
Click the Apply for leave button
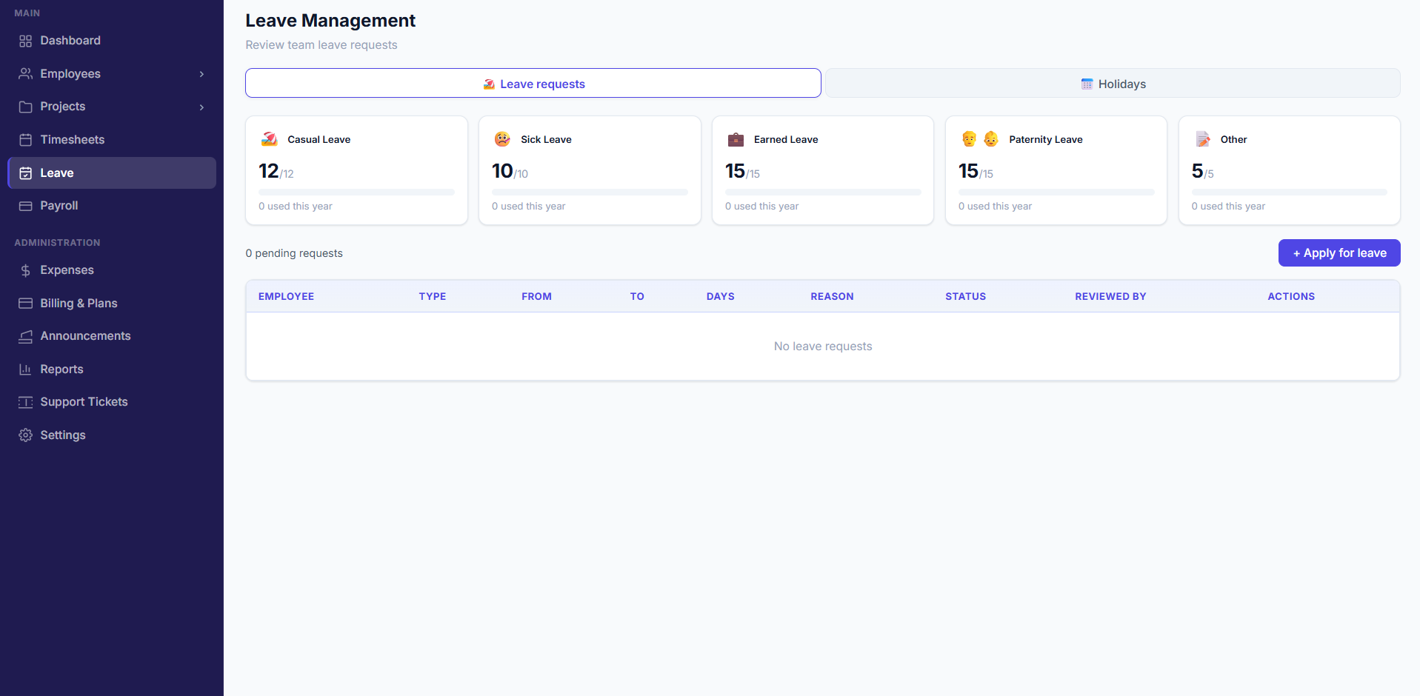(1339, 253)
